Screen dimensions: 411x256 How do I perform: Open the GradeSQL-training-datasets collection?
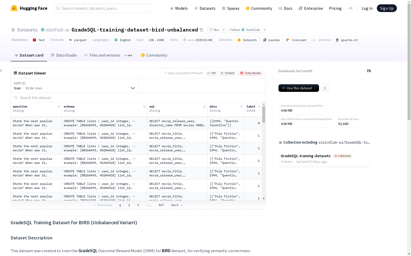pyautogui.click(x=324, y=159)
